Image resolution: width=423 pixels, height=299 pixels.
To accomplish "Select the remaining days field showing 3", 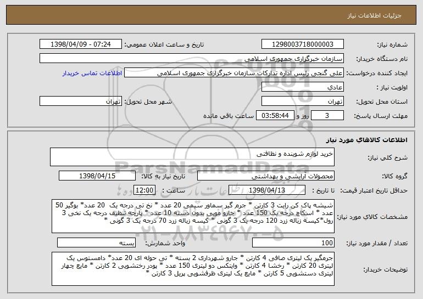I will click(327, 115).
